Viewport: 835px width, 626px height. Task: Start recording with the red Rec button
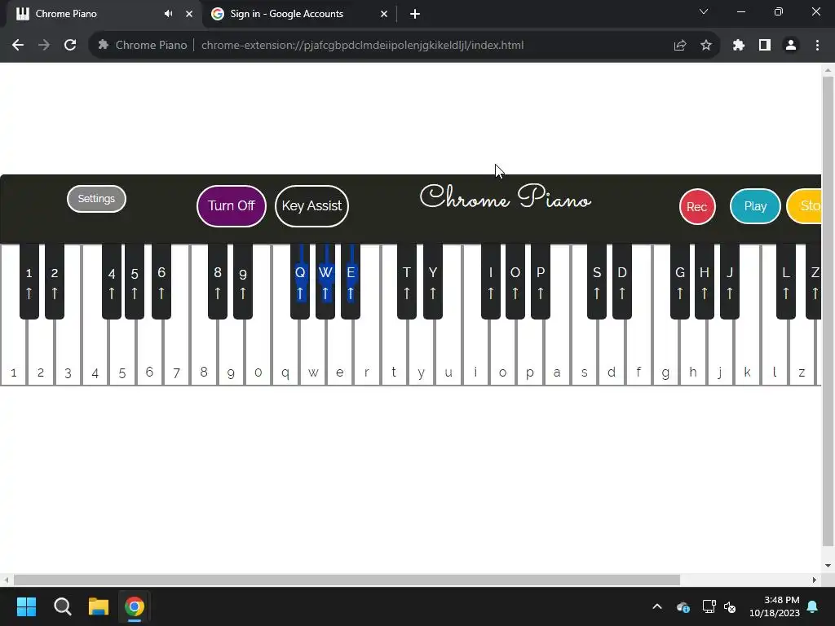coord(697,206)
